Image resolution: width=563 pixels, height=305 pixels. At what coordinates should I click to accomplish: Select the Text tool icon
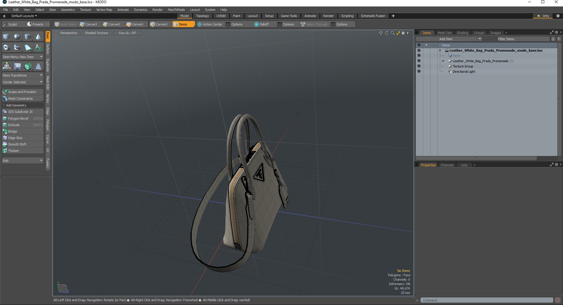38,47
